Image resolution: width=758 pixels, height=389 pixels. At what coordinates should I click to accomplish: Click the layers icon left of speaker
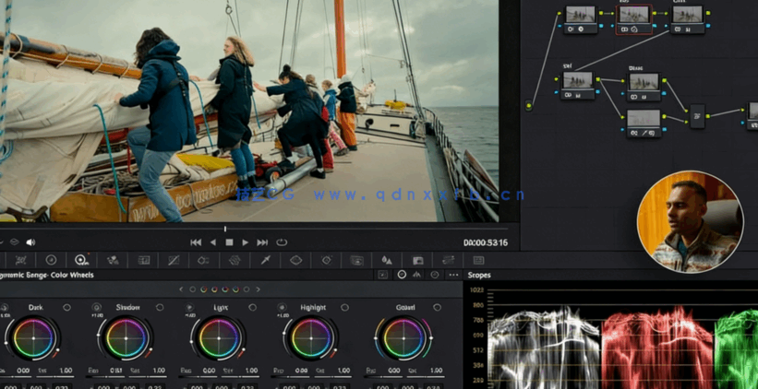tap(14, 242)
